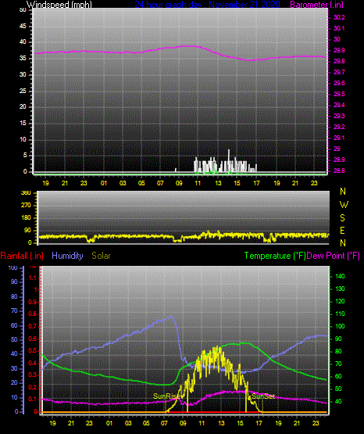Click the 15 mark on windspeed axis

23,124
